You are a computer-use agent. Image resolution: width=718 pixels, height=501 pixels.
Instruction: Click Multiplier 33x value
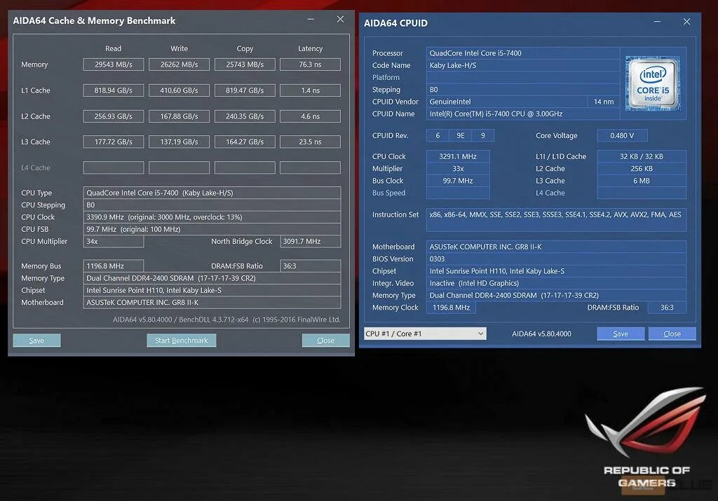click(458, 168)
